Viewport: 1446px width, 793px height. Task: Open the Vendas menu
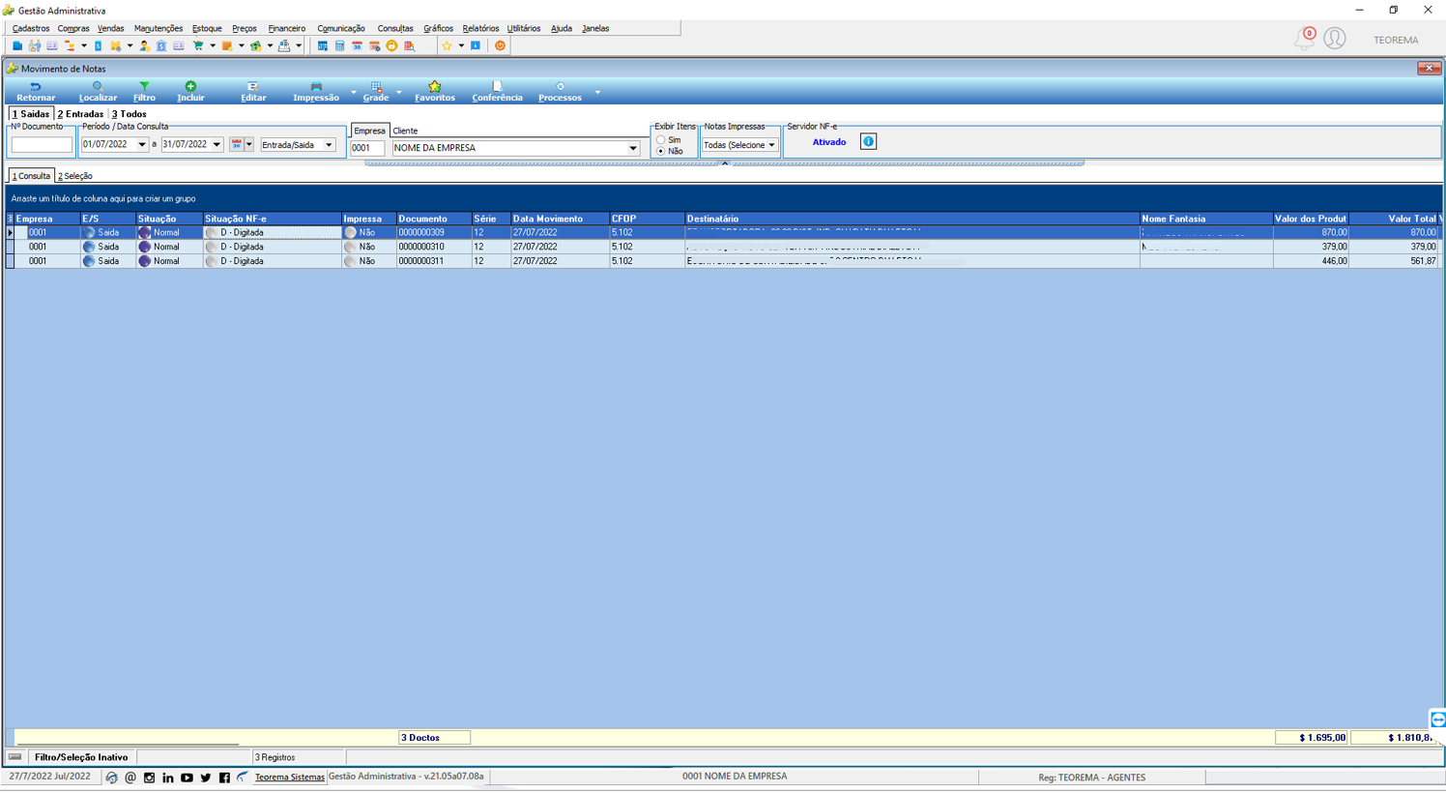point(111,29)
